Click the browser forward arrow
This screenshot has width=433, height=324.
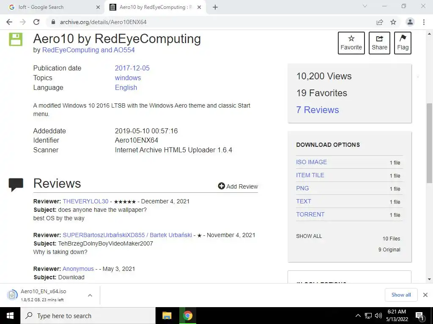pyautogui.click(x=23, y=22)
